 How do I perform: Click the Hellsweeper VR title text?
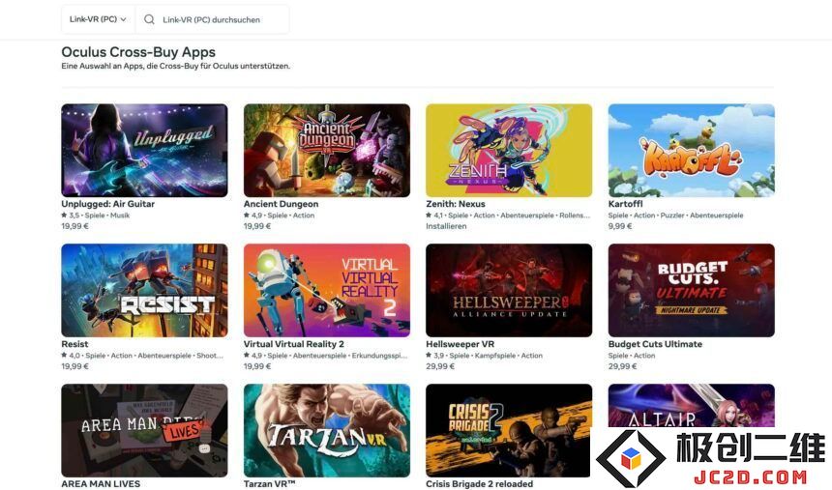(461, 344)
